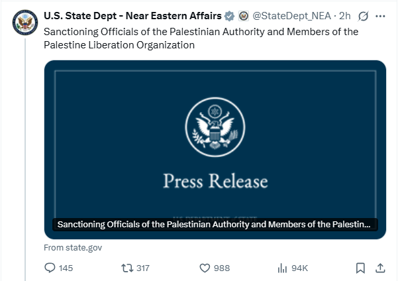Open the three-dot more options menu

click(380, 17)
